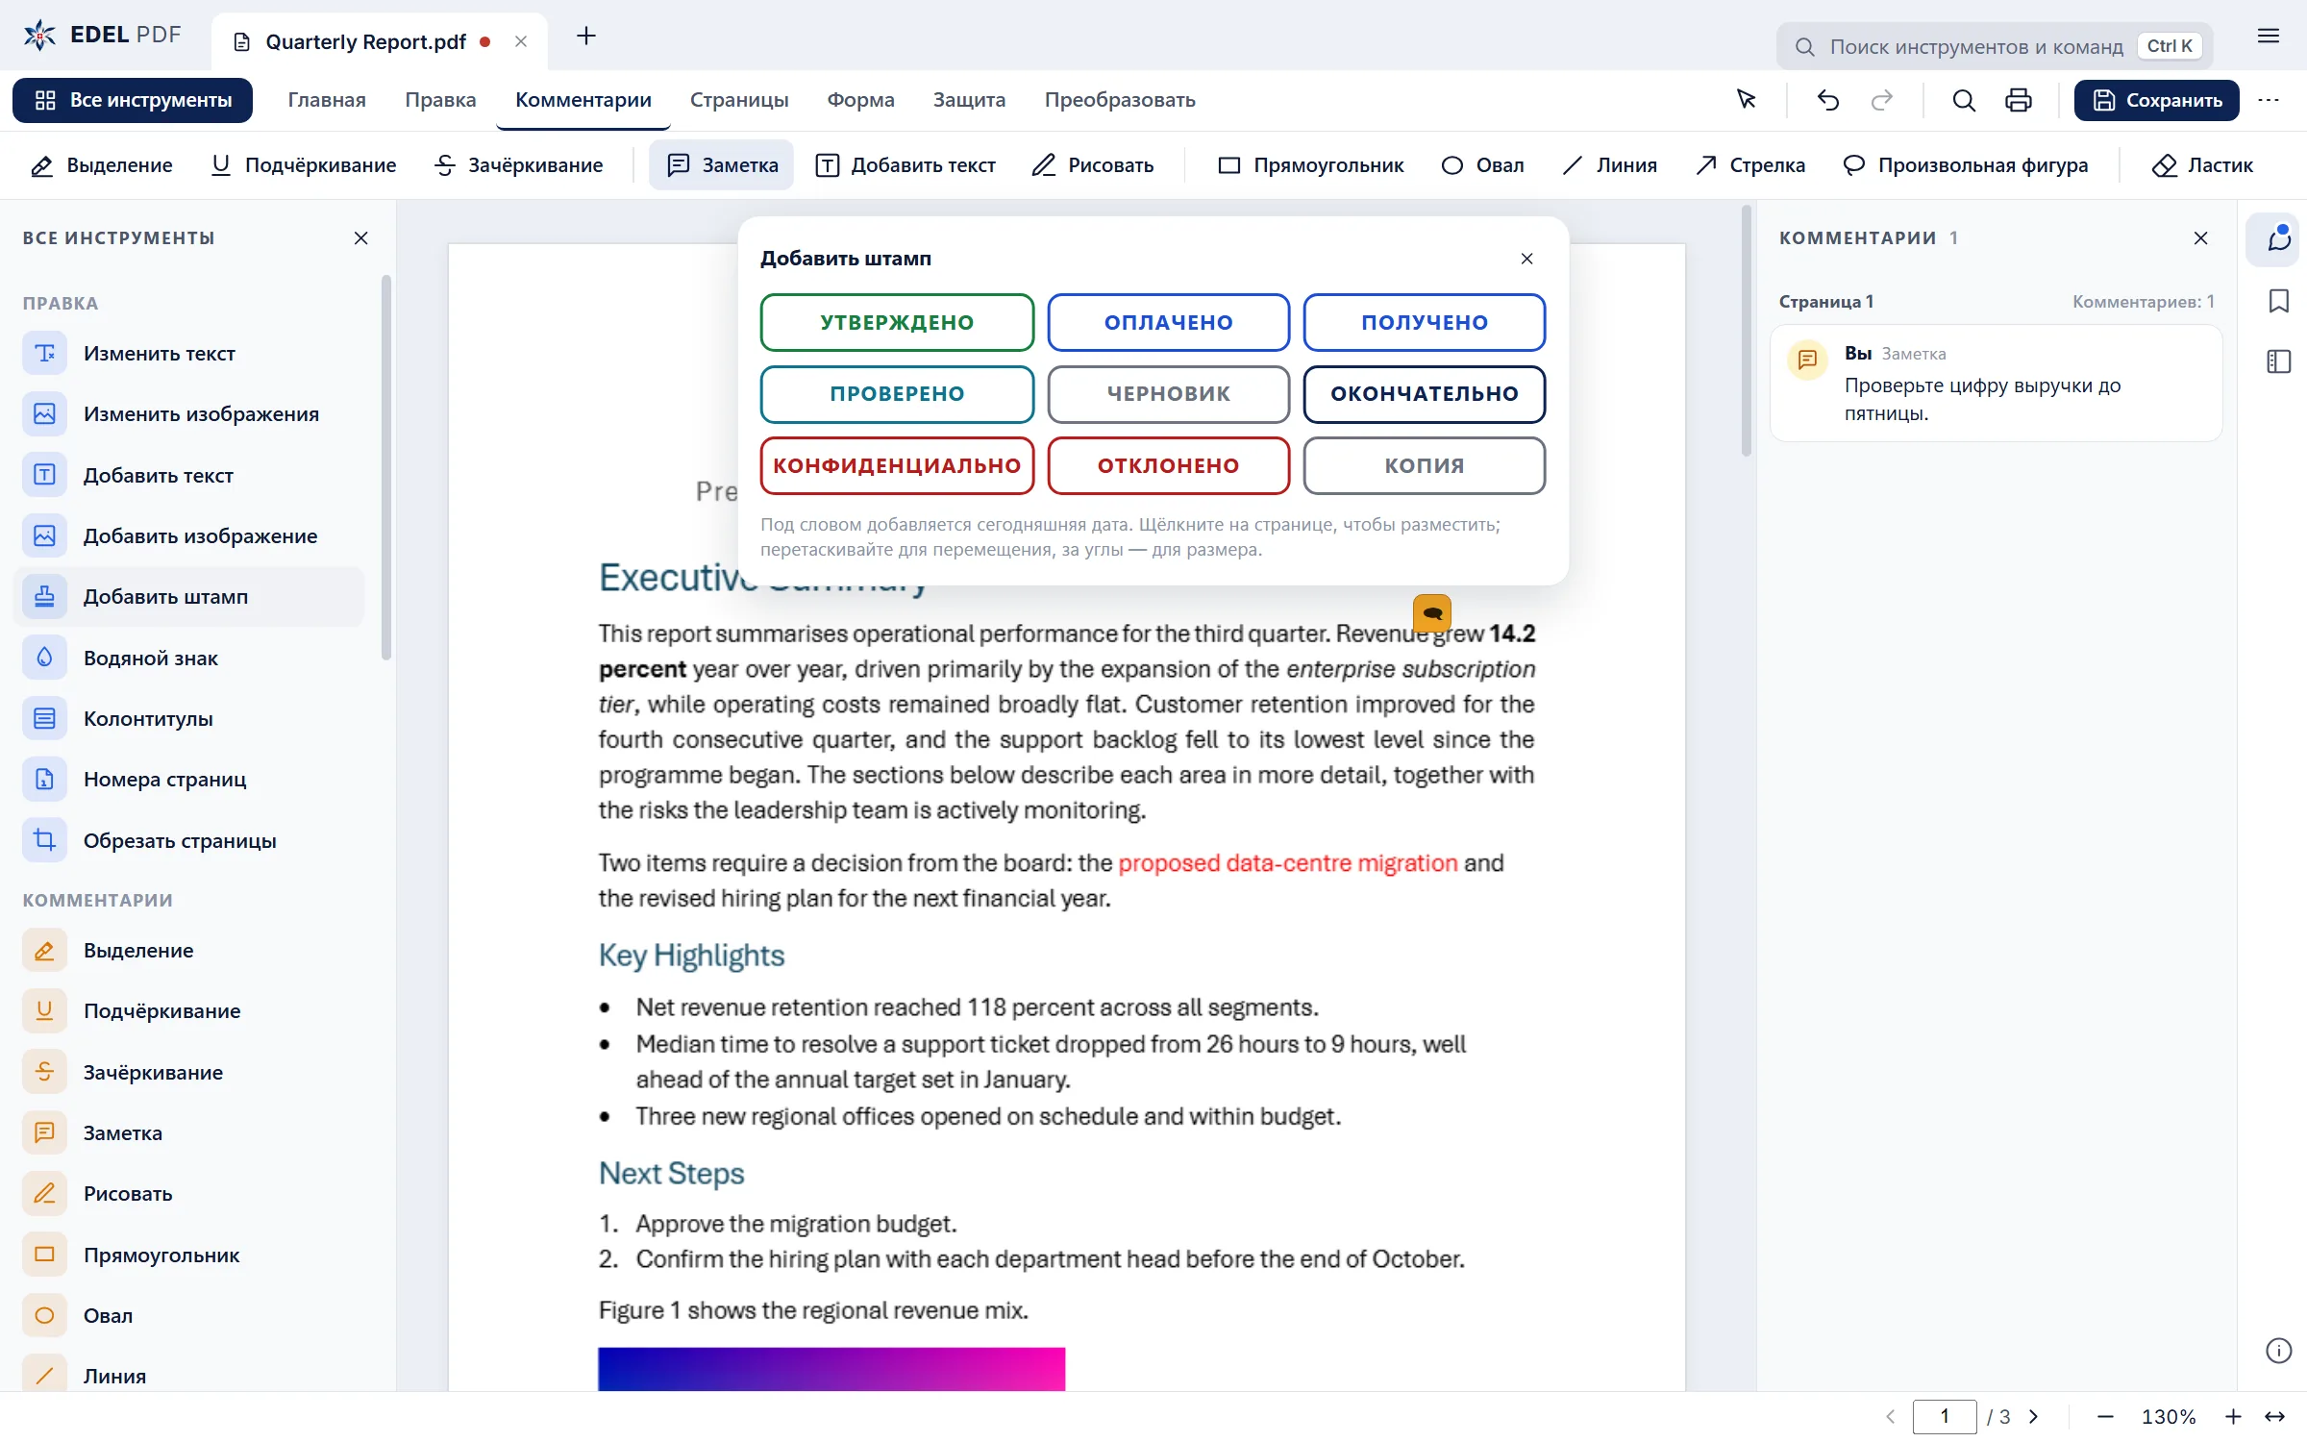Switch to the Страницы tab

tap(739, 100)
